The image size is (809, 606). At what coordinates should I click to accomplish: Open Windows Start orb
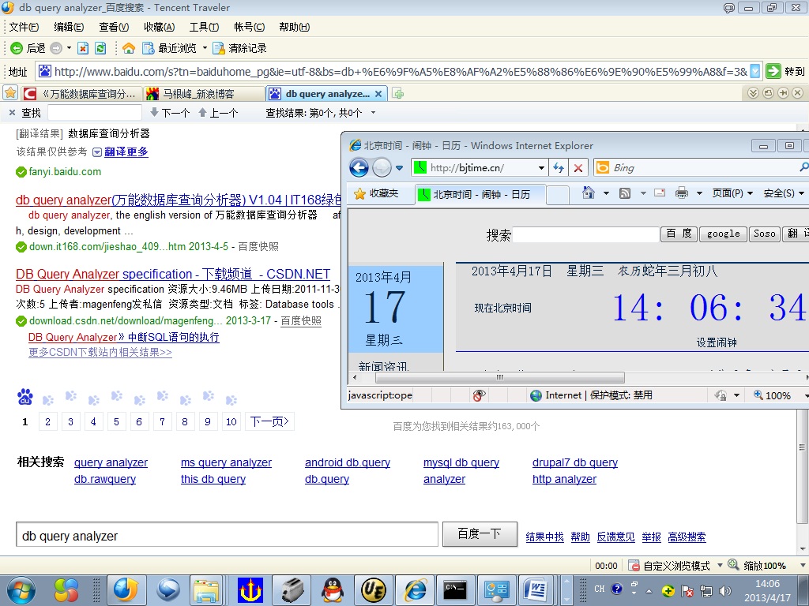[x=21, y=590]
